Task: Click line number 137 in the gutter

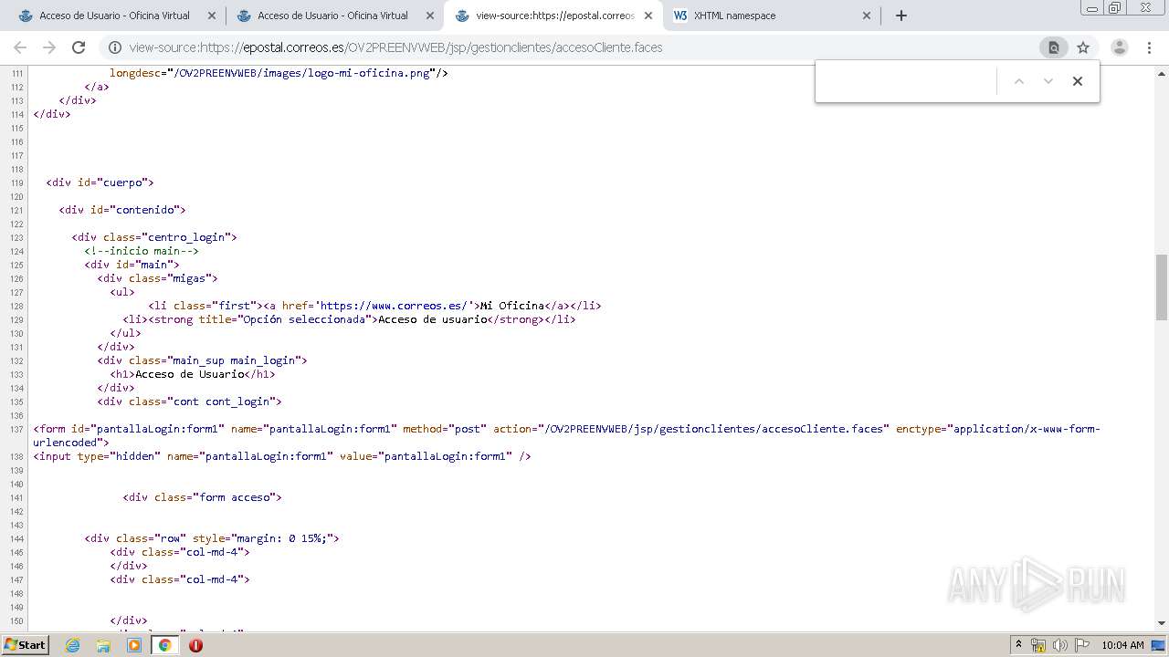Action: (x=16, y=429)
